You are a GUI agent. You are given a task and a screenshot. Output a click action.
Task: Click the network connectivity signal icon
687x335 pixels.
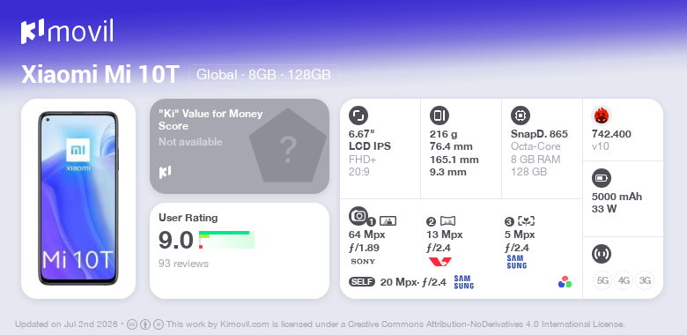(x=601, y=254)
